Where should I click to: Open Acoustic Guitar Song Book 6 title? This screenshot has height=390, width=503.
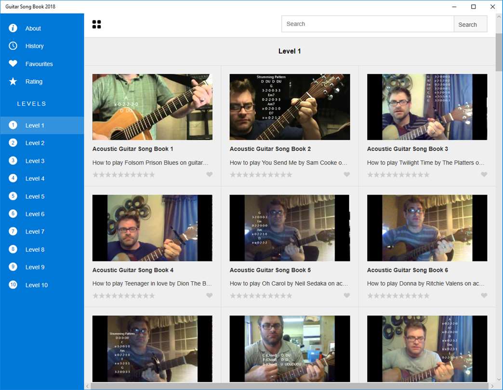point(408,270)
